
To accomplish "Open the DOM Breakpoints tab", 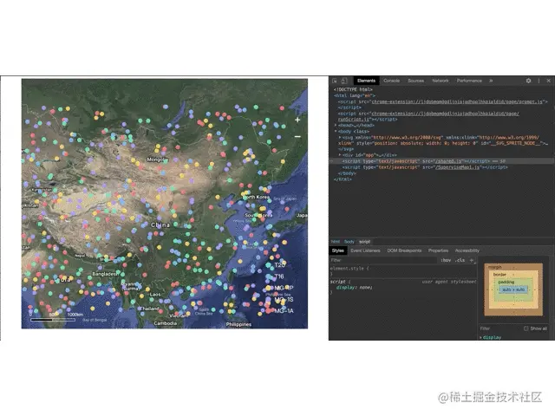I will tap(404, 250).
